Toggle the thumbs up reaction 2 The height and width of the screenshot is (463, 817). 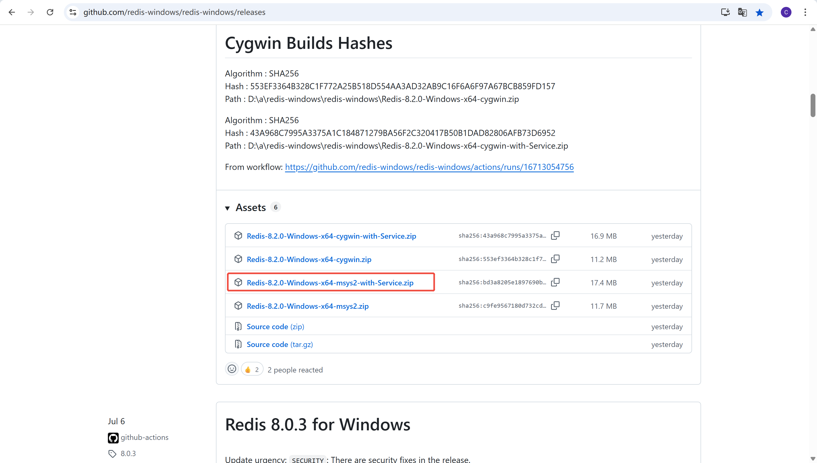[x=252, y=369]
